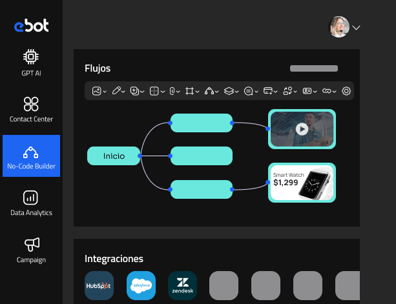Select the crop frame tool

tap(191, 91)
